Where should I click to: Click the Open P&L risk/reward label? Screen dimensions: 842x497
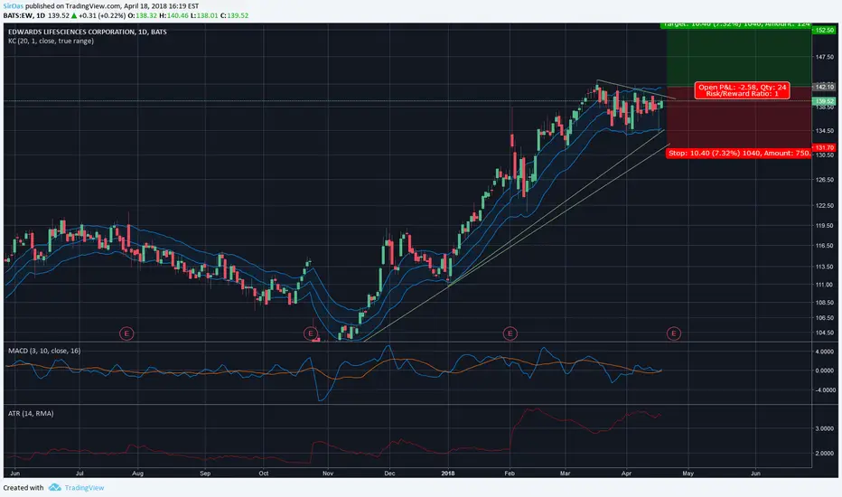coord(742,90)
